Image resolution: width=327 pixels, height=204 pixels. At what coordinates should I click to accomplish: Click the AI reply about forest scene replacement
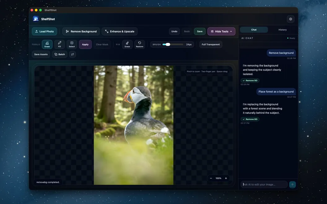coord(262,108)
